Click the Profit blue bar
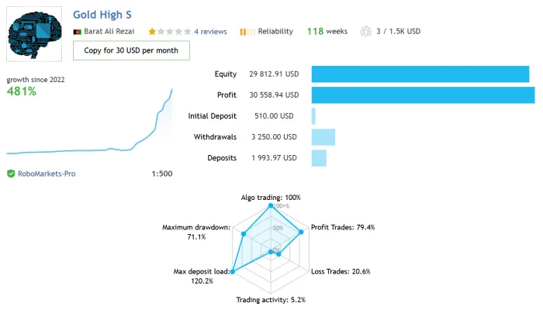Screen dimensions: 543x310 (424, 95)
